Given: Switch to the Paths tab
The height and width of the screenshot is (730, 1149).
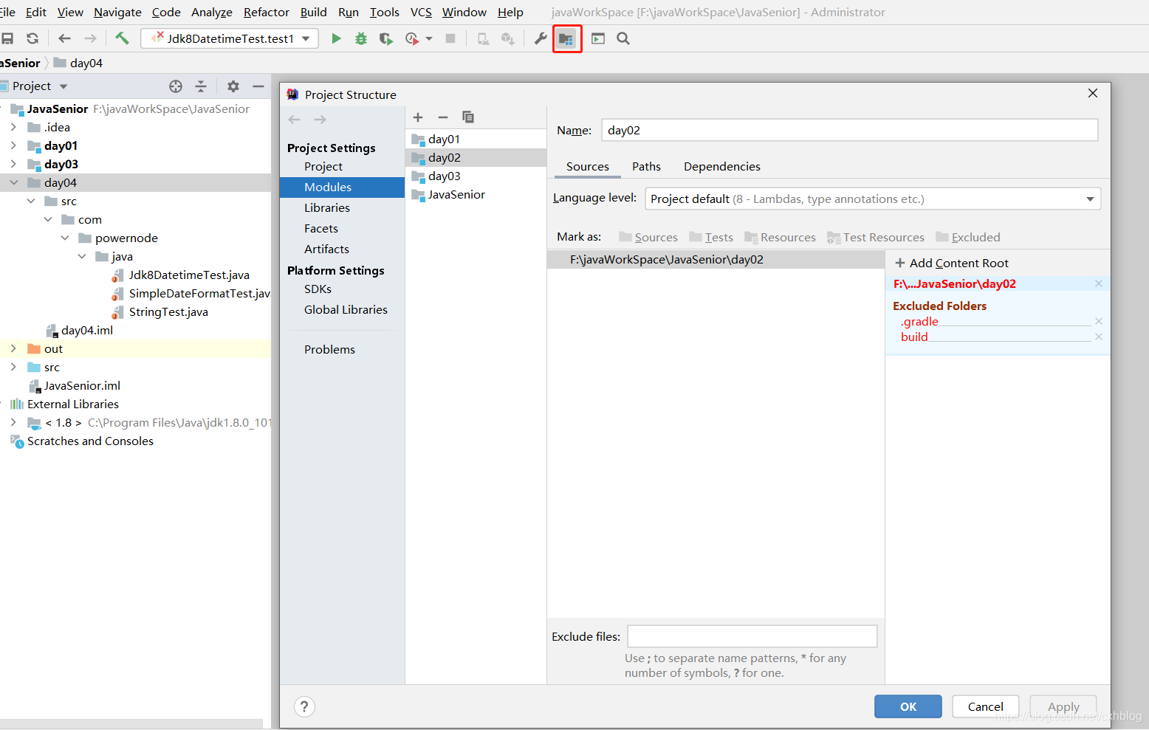Looking at the screenshot, I should point(646,166).
